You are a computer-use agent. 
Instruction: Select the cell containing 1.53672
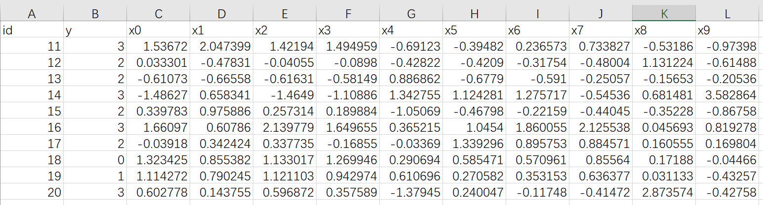click(159, 47)
